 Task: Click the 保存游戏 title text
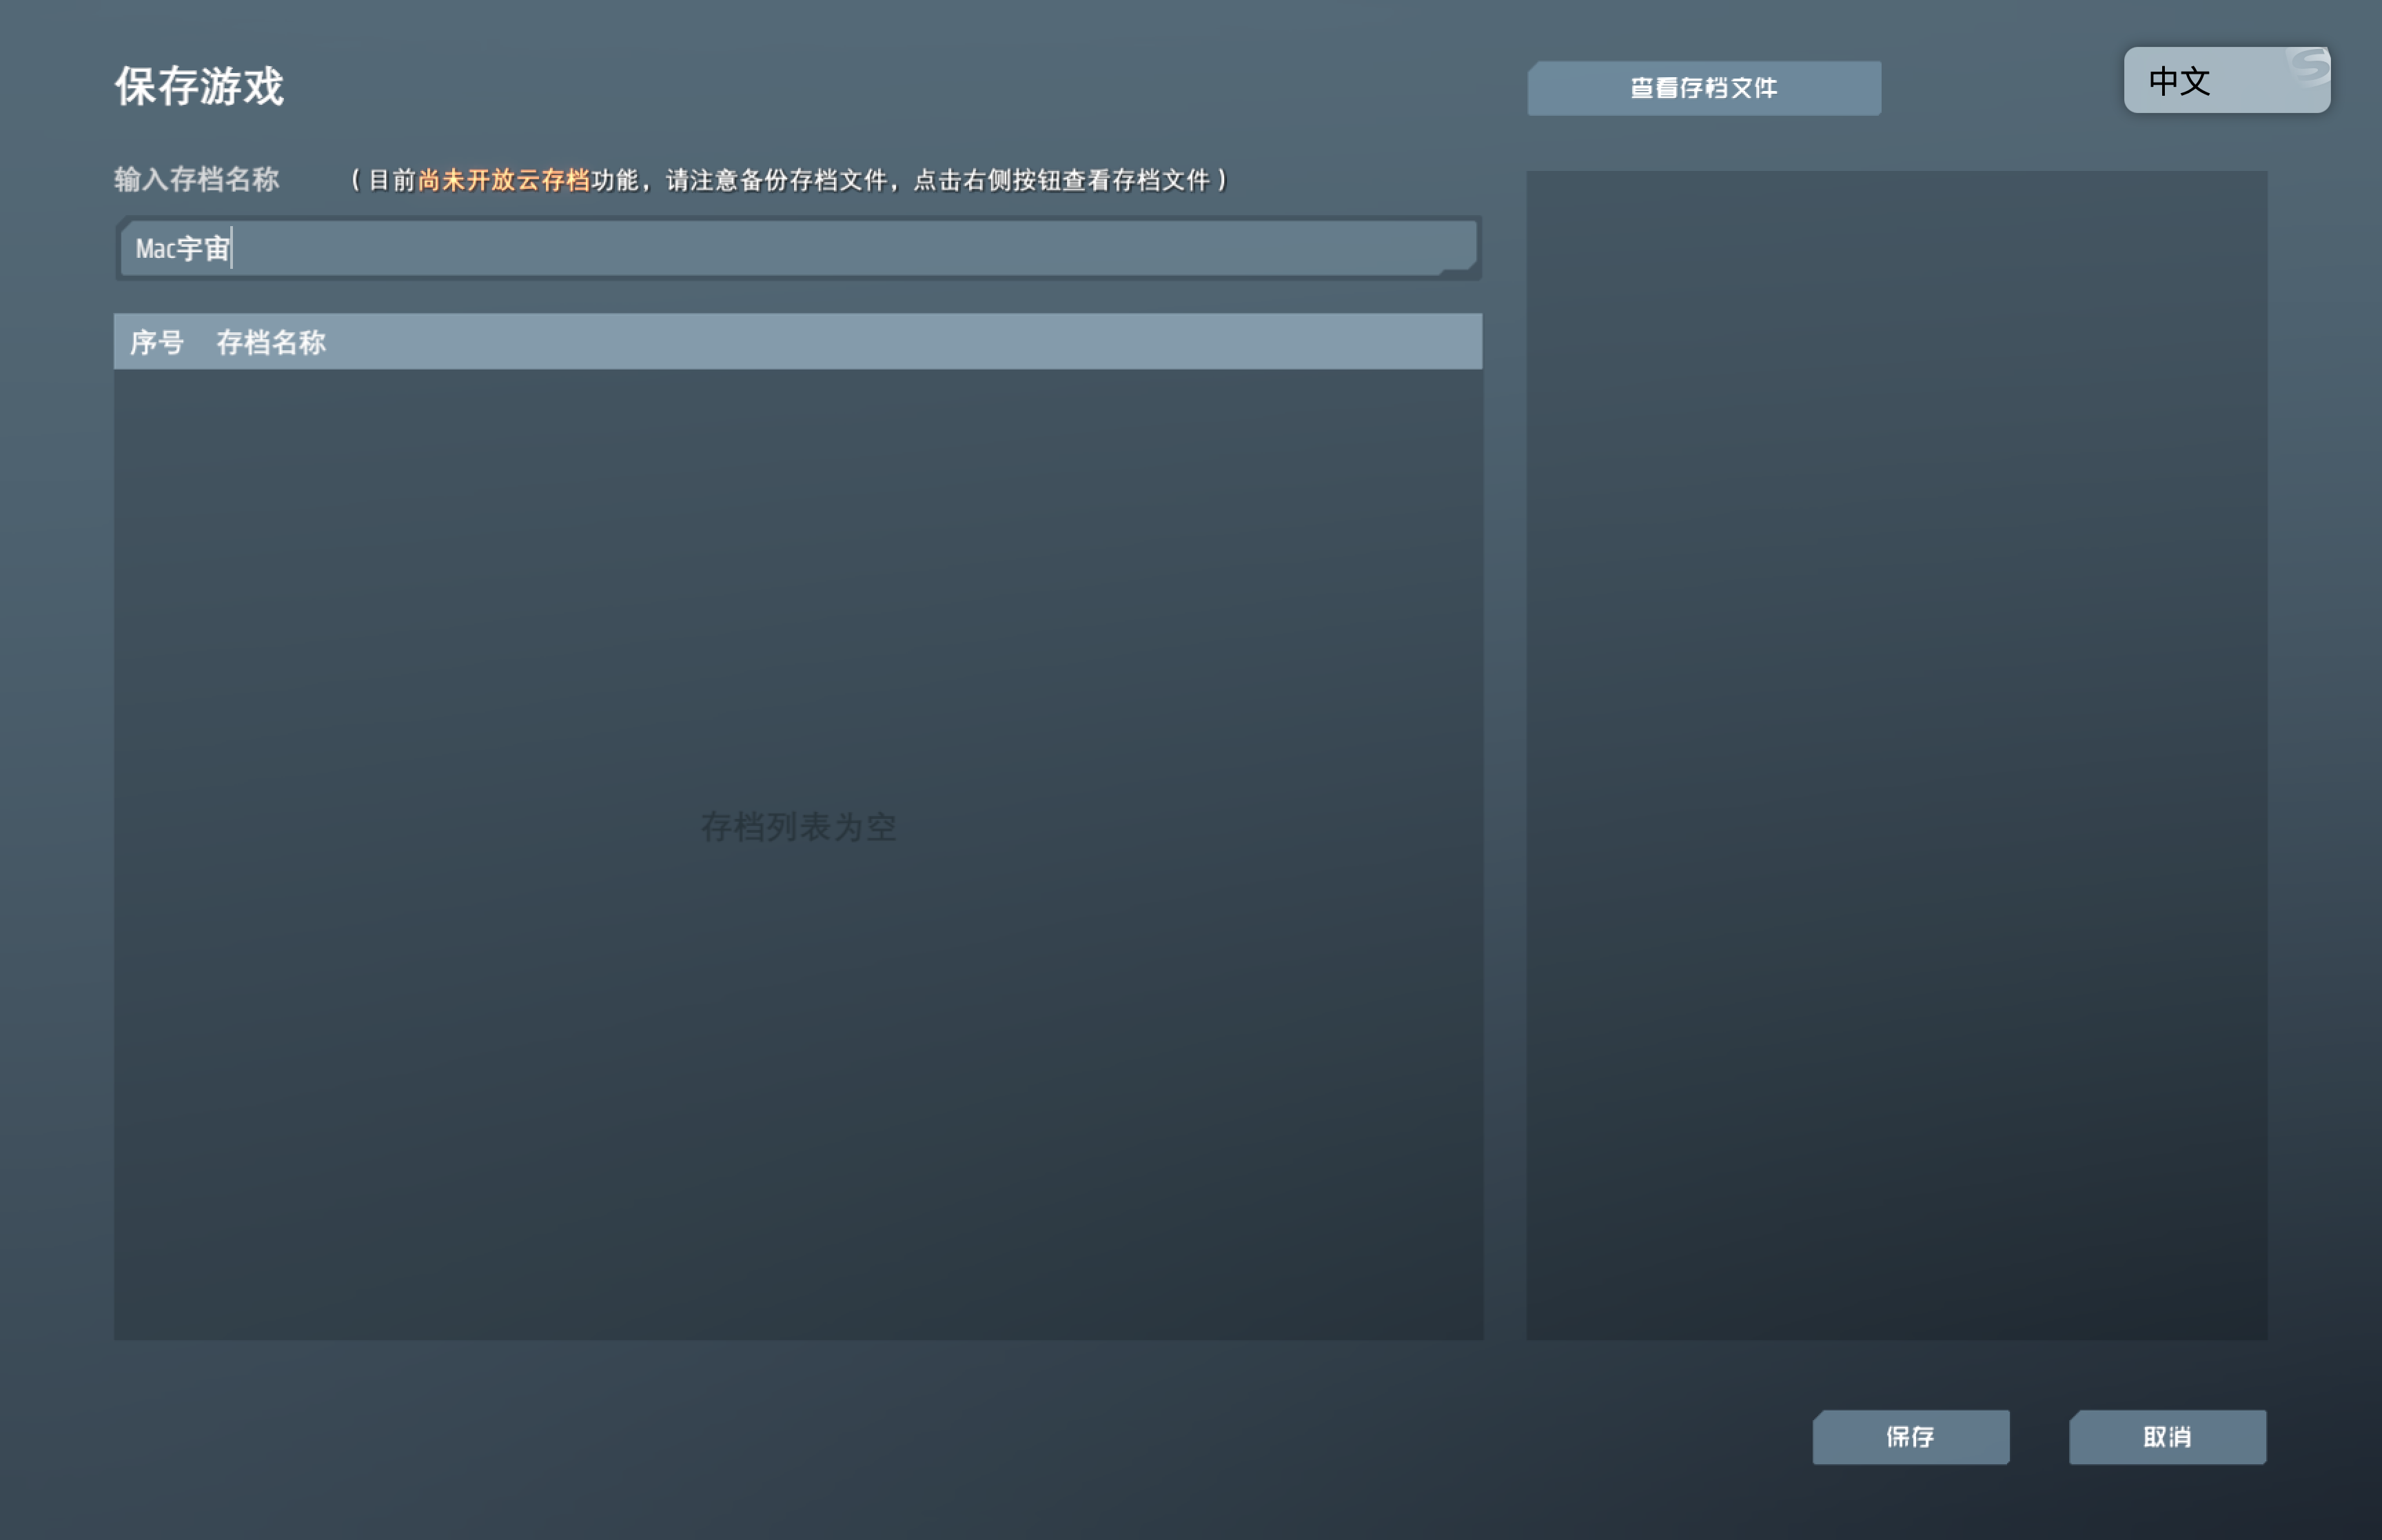(x=199, y=86)
